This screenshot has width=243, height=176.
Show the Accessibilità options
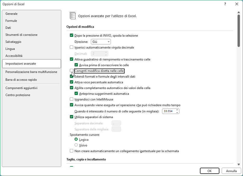pyautogui.click(x=32, y=56)
